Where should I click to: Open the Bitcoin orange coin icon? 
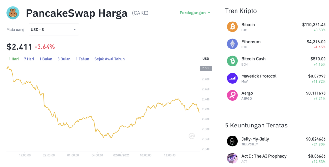[232, 27]
